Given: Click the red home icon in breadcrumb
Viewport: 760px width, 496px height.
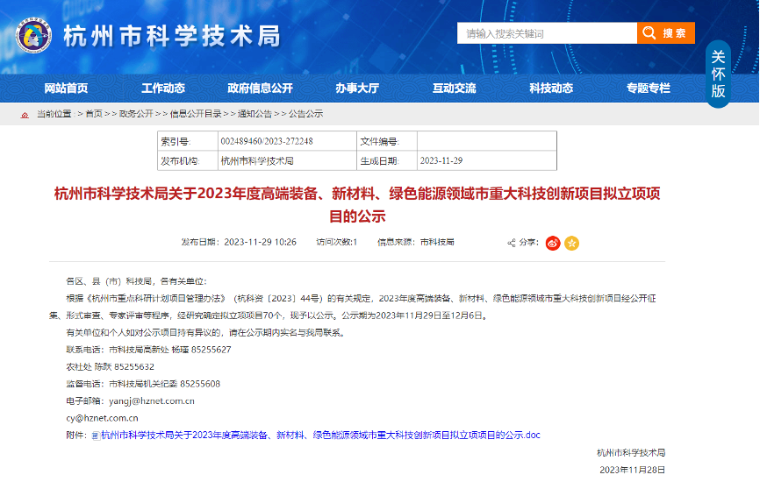Looking at the screenshot, I should (x=25, y=114).
